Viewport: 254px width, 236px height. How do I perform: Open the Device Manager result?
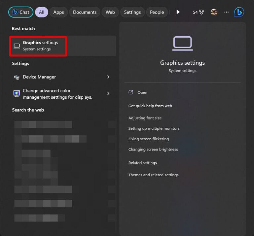63,77
